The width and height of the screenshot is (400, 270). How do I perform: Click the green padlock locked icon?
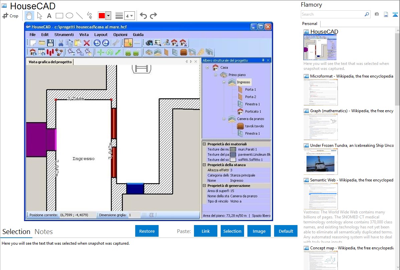pos(128,52)
